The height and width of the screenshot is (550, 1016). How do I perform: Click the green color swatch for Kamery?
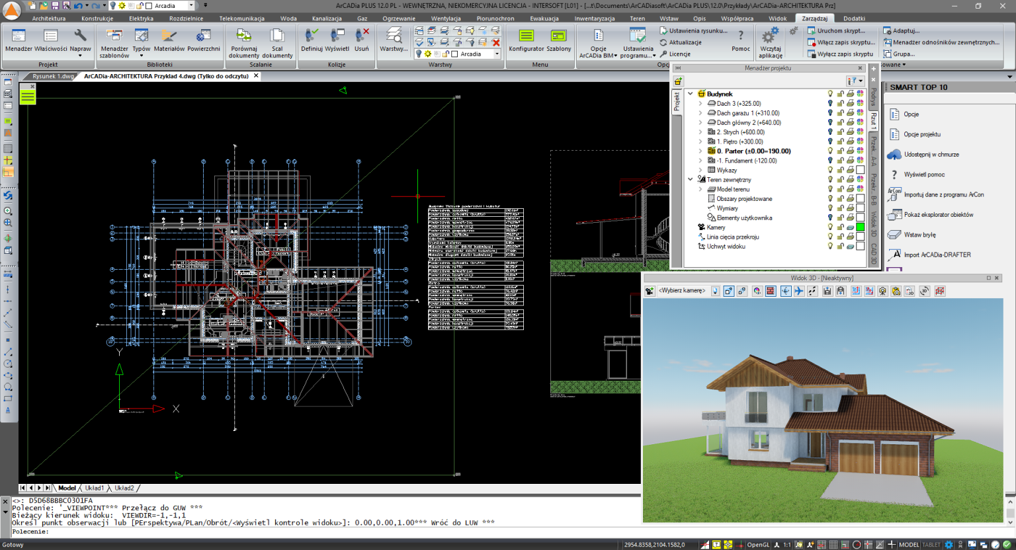pos(860,227)
